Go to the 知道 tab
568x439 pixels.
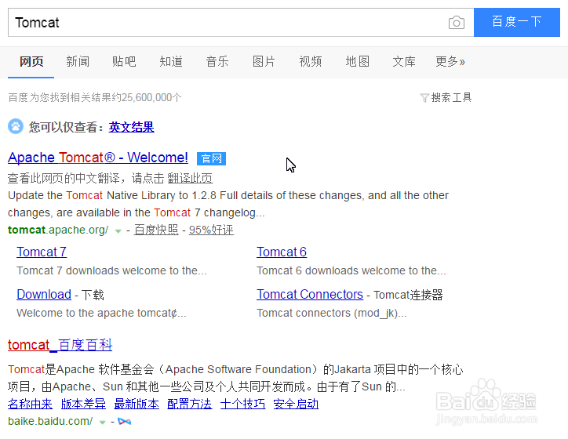(x=170, y=61)
